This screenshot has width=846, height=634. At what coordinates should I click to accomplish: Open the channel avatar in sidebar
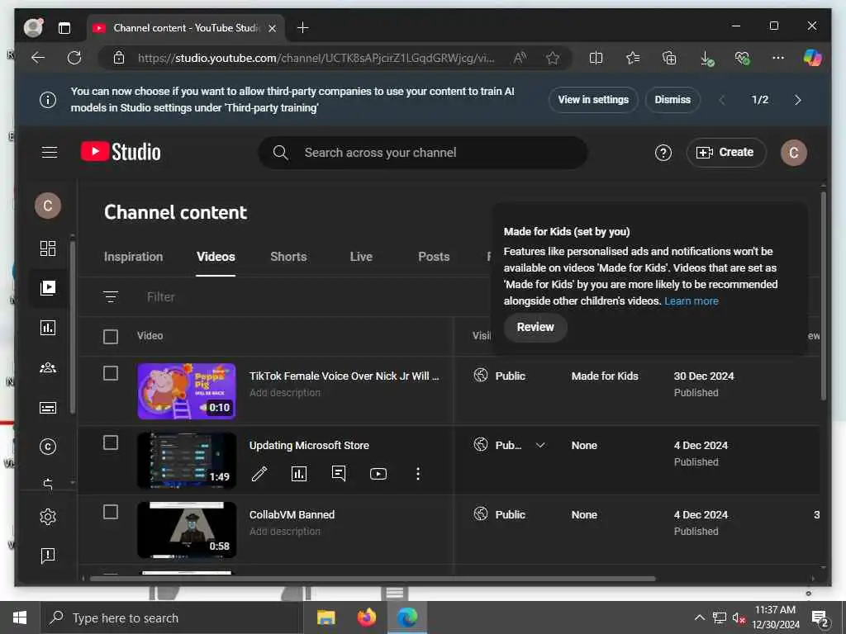[48, 206]
